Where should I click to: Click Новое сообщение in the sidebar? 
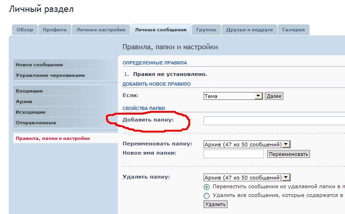39,65
